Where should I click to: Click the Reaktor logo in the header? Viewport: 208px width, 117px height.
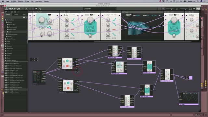(x=13, y=9)
